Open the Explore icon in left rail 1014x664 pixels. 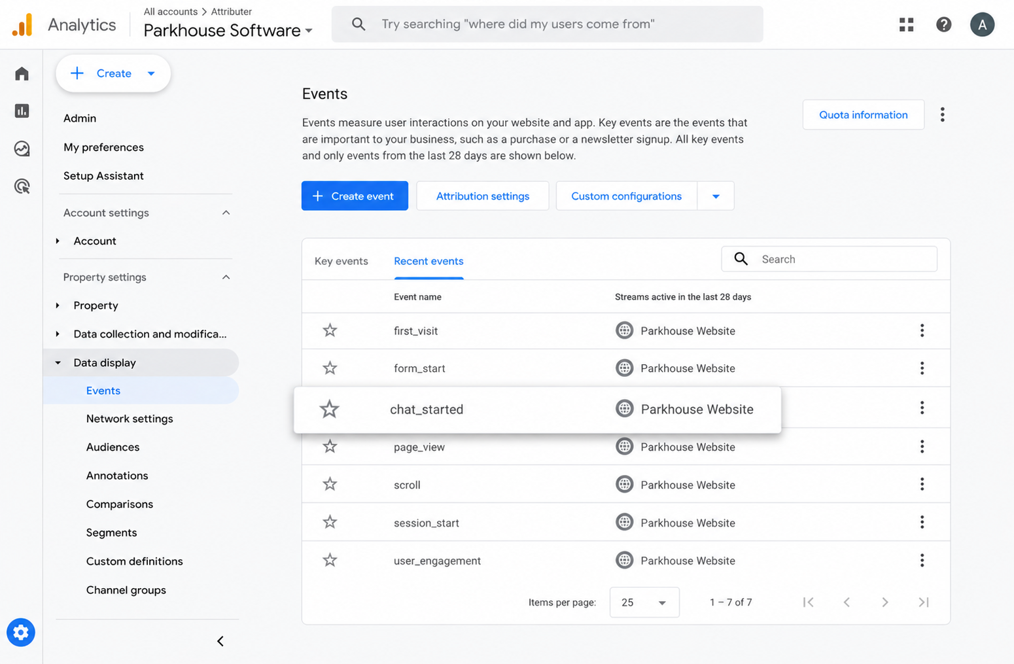tap(22, 149)
